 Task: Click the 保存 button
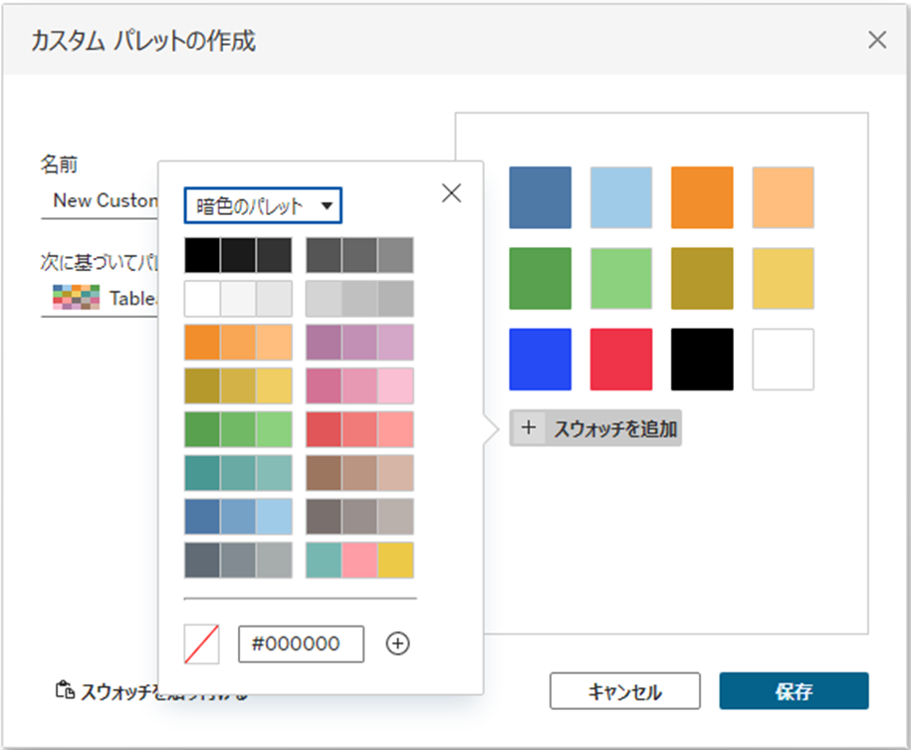tap(794, 691)
